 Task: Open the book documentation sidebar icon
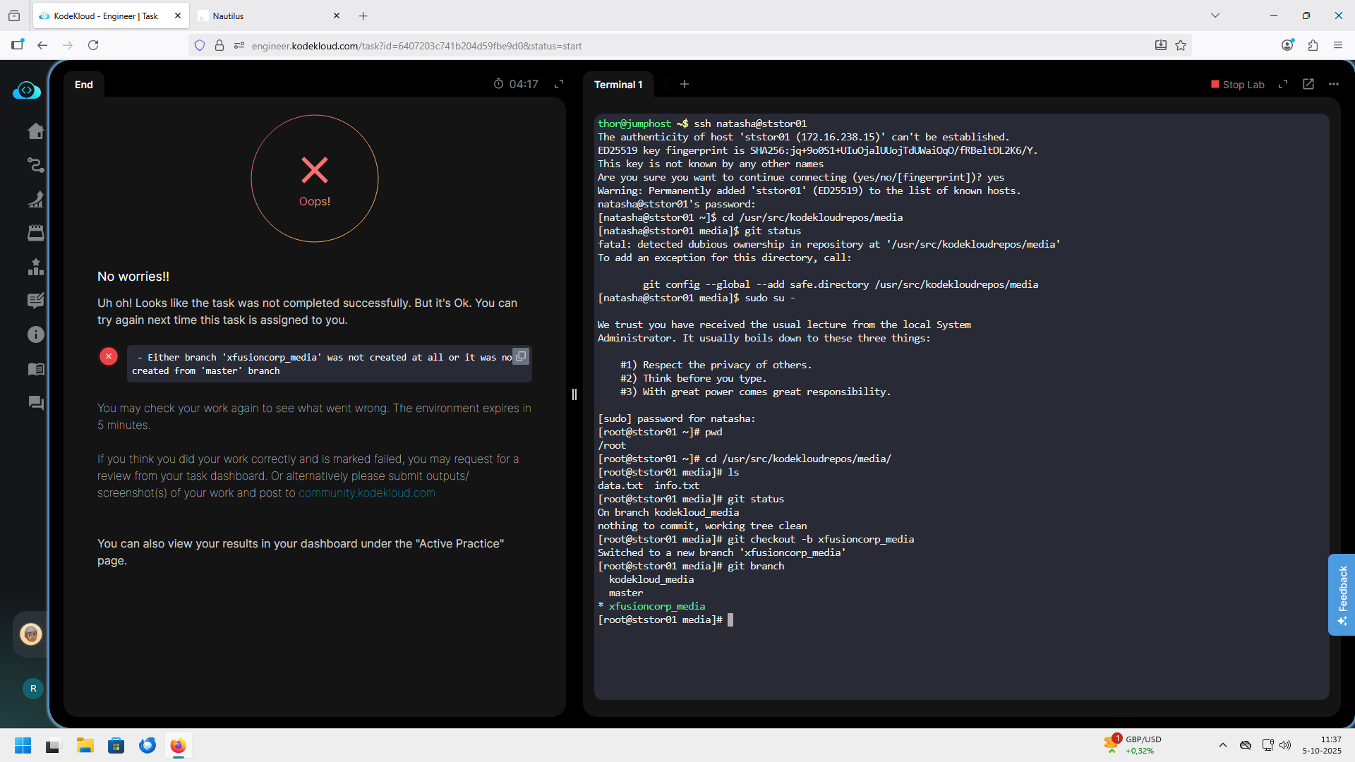tap(35, 369)
